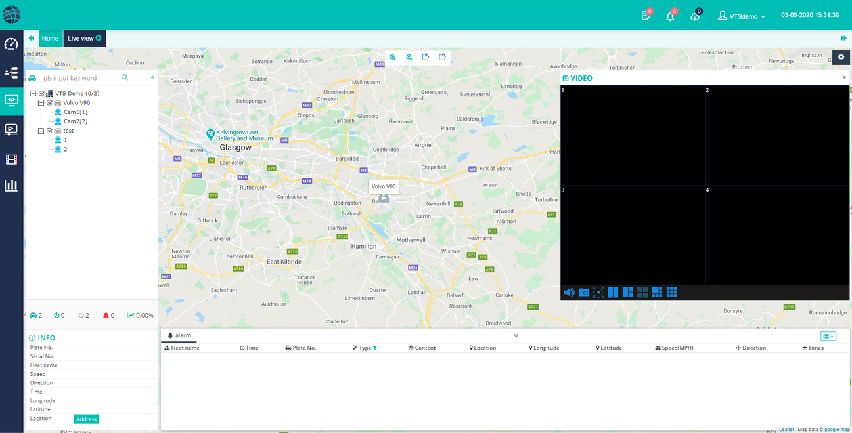
Task: Uncheck the VTS Demo group checkbox
Action: tap(42, 94)
